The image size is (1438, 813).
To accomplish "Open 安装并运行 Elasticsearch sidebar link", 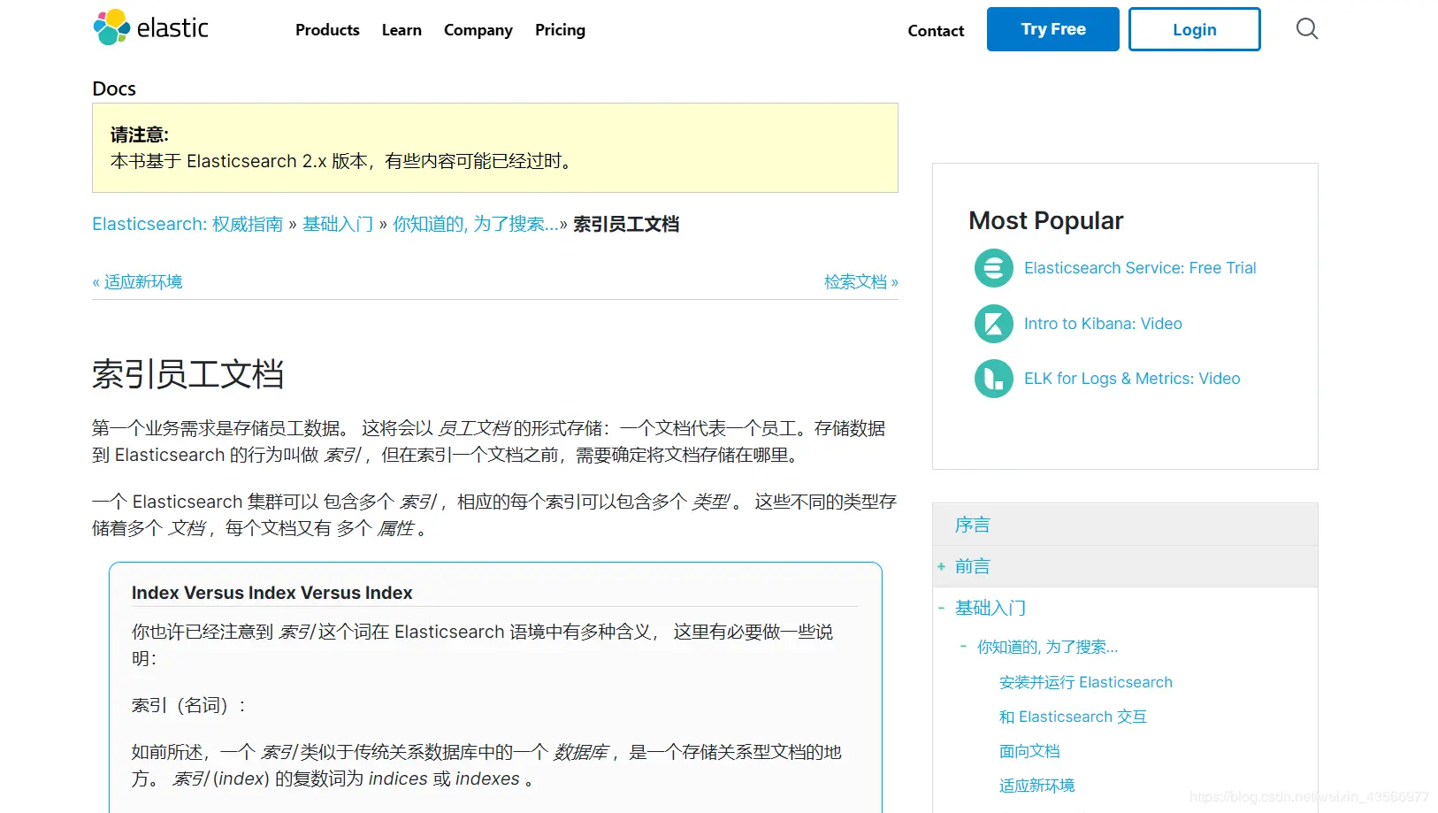I will coord(1086,682).
